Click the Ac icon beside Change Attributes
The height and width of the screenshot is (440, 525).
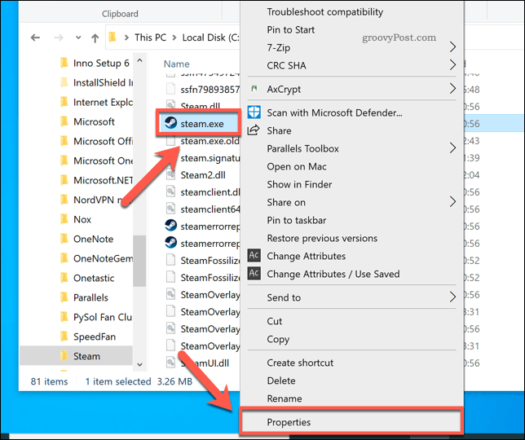pos(254,256)
